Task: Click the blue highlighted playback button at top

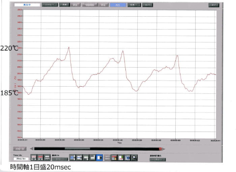Action: click(118, 5)
